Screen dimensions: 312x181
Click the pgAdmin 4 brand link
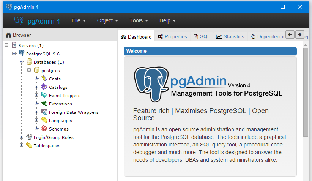(x=38, y=21)
